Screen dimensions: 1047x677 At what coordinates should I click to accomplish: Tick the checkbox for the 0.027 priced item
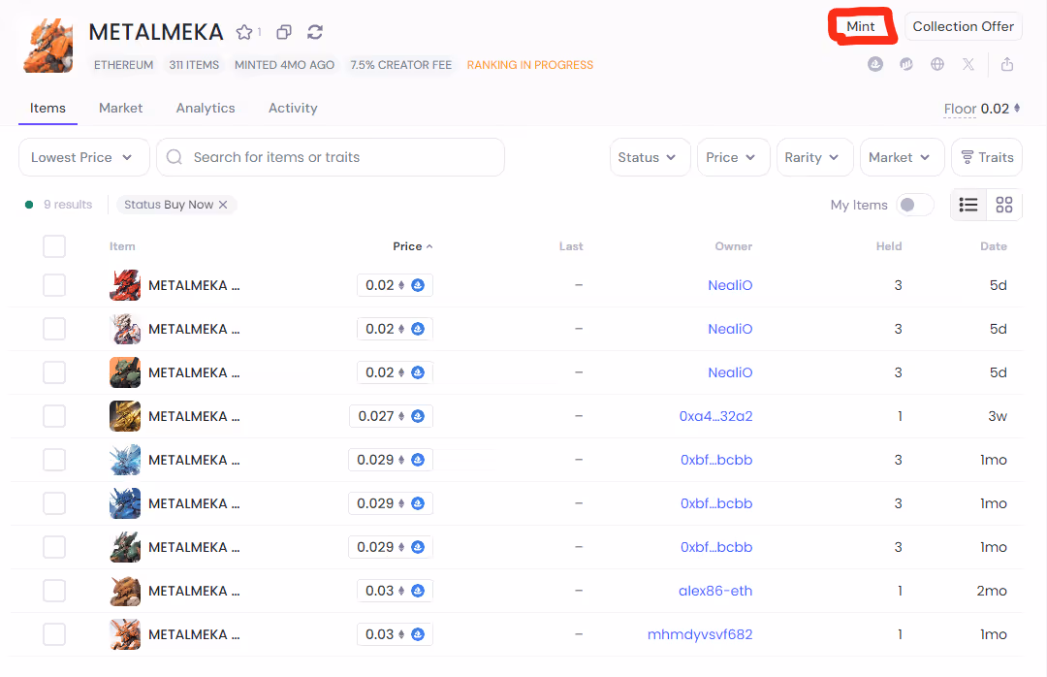click(54, 416)
